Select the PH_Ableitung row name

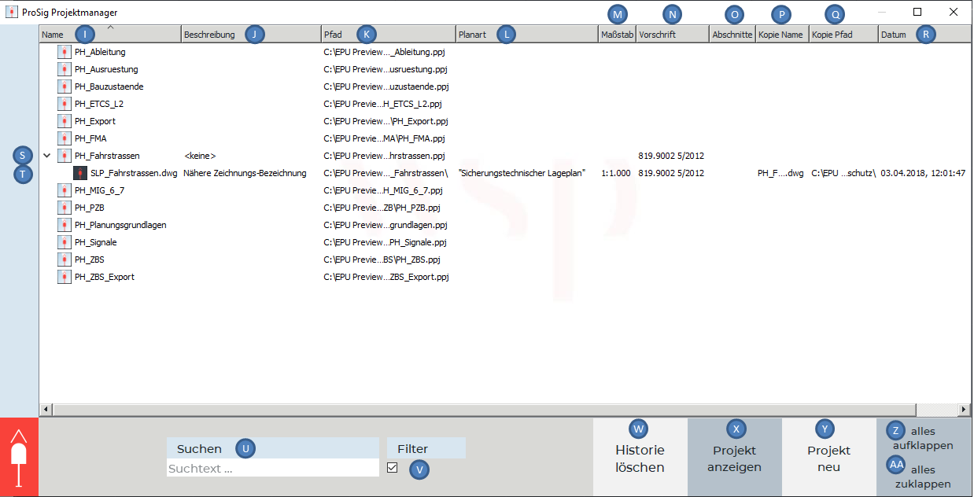click(100, 52)
